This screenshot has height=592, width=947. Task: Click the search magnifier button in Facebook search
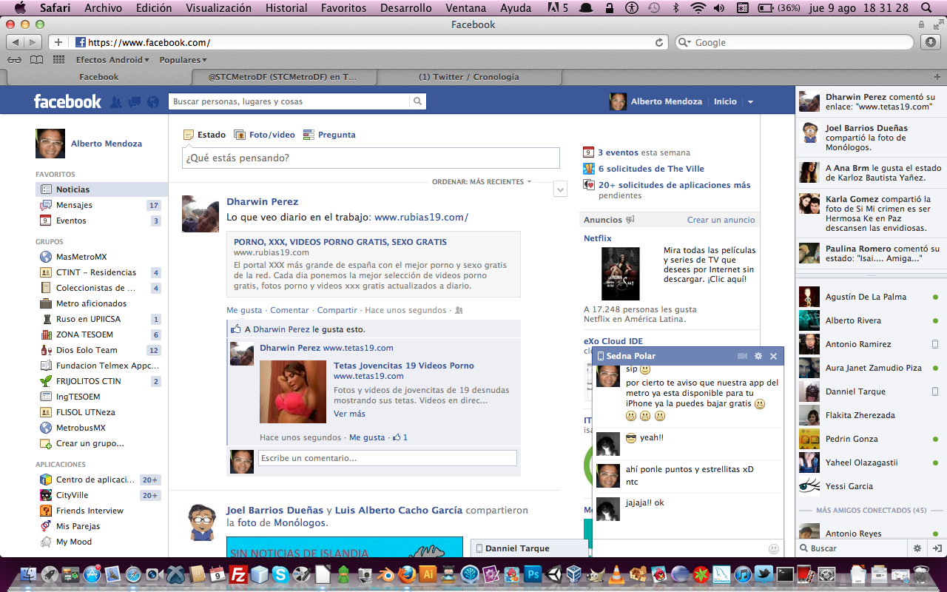pyautogui.click(x=418, y=101)
